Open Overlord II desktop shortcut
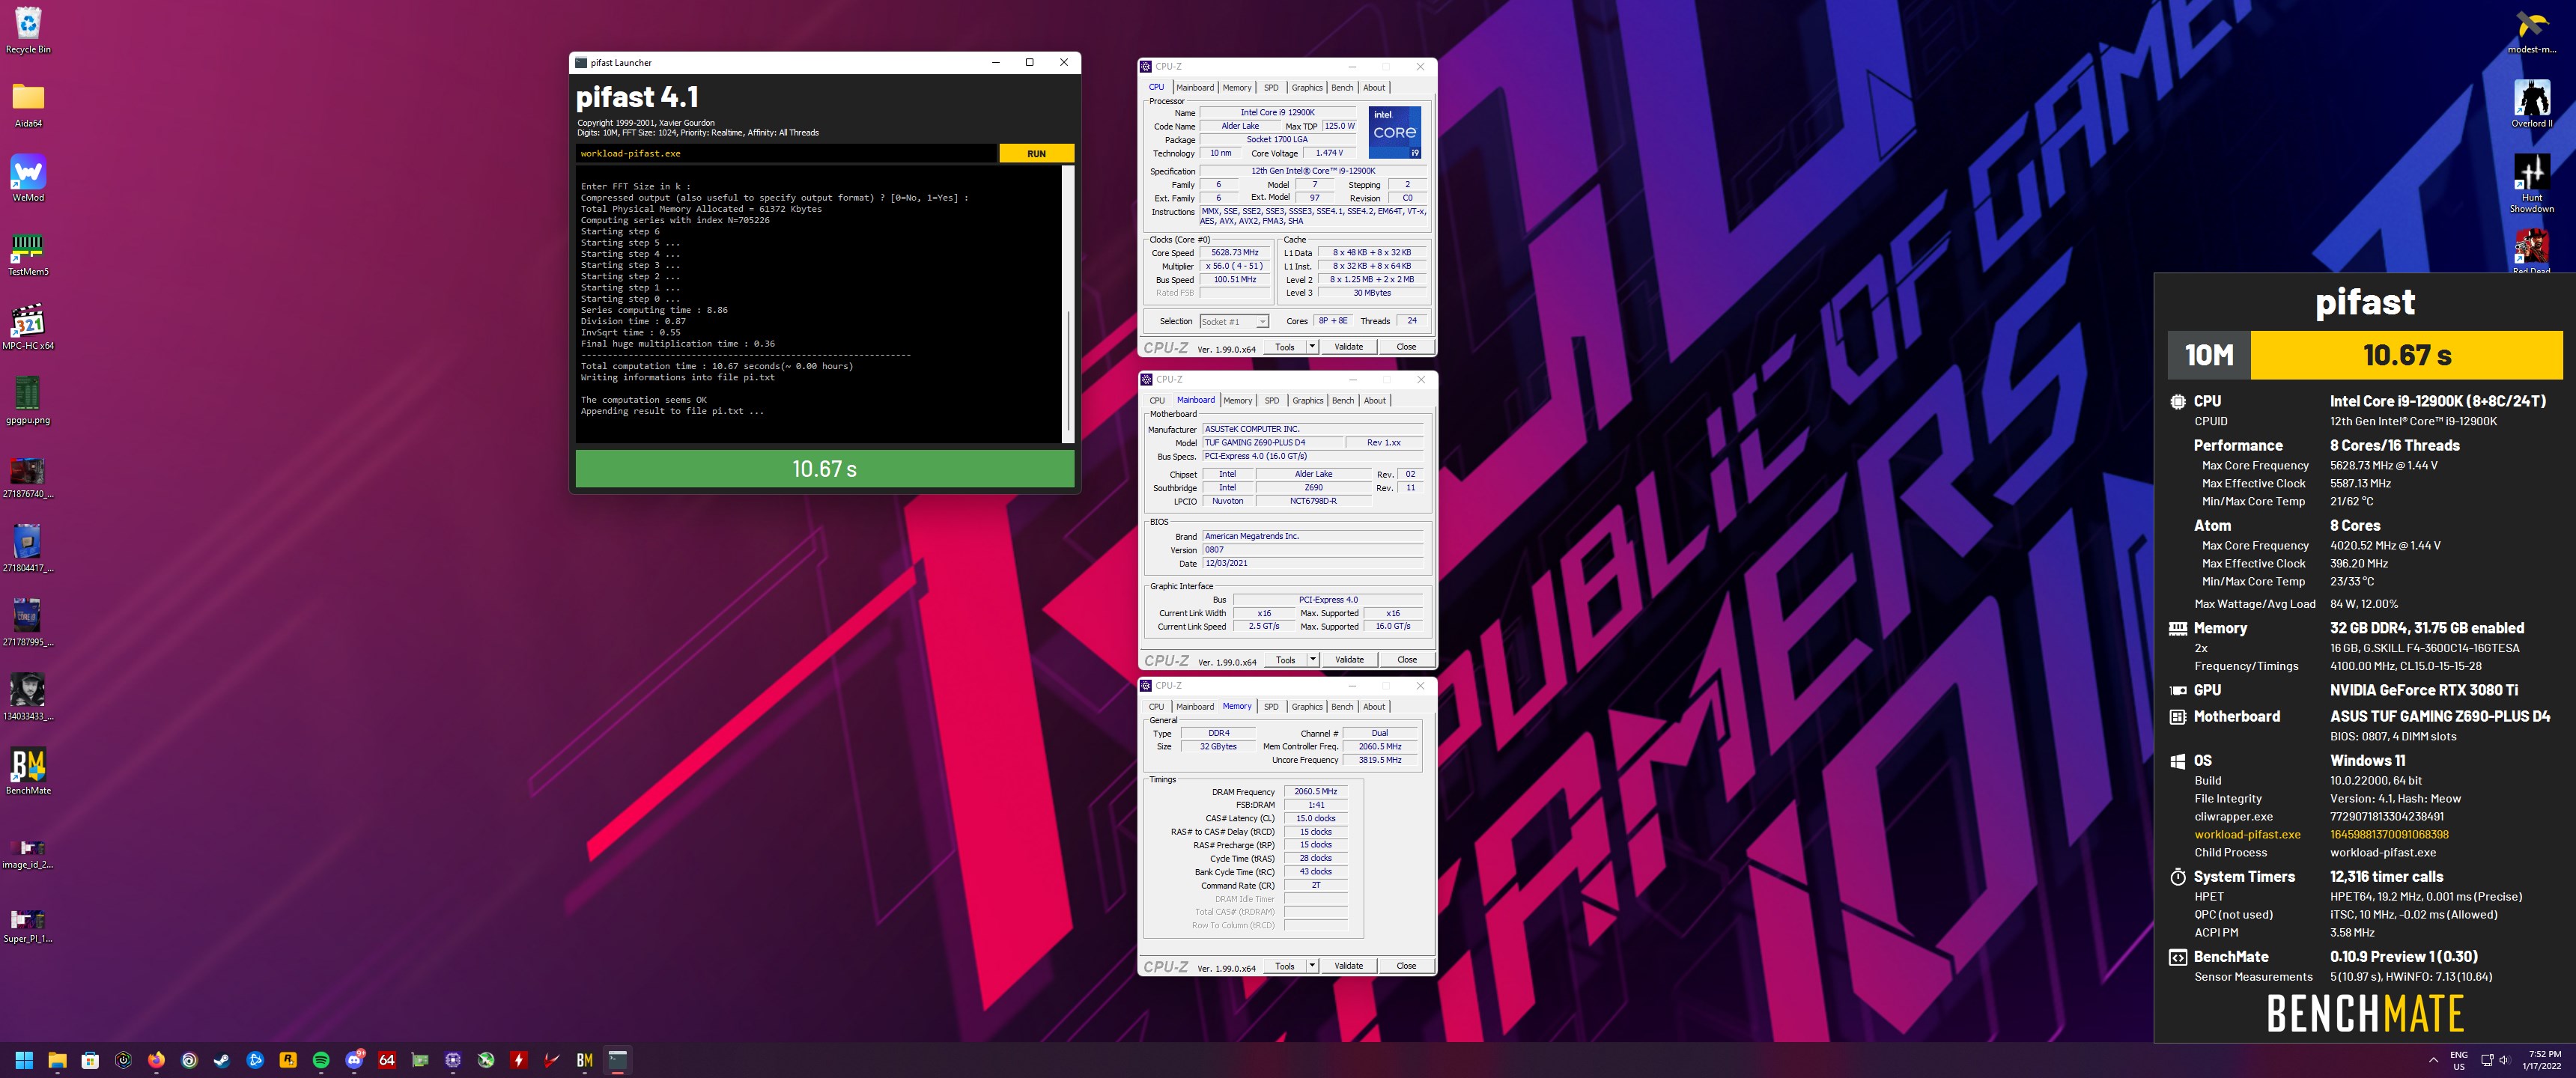The image size is (2576, 1078). click(2532, 104)
